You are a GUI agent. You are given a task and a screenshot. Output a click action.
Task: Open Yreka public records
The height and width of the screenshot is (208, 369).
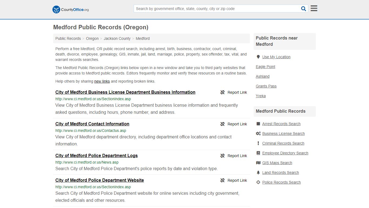(261, 96)
